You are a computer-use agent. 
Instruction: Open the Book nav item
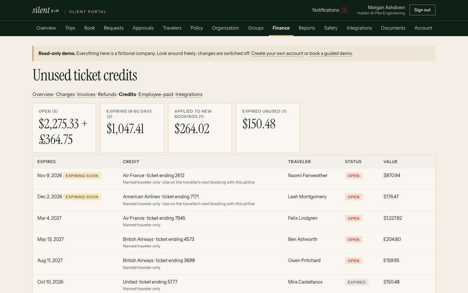(x=89, y=28)
